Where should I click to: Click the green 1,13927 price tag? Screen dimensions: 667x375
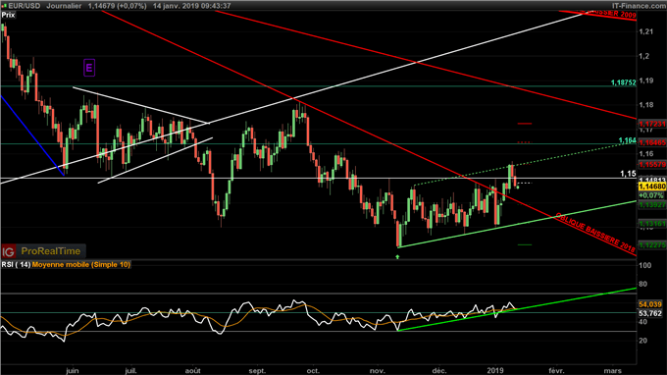[x=652, y=205]
